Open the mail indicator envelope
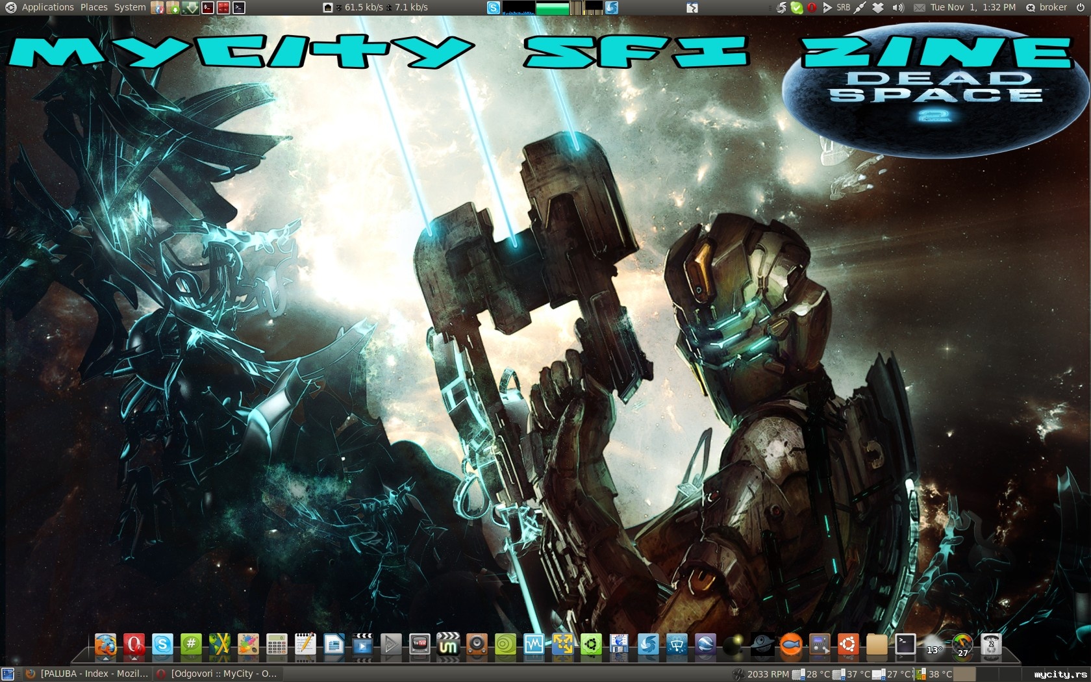This screenshot has width=1091, height=682. coord(919,7)
